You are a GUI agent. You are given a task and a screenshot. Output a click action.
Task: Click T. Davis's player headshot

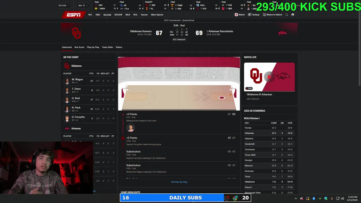coord(67,90)
